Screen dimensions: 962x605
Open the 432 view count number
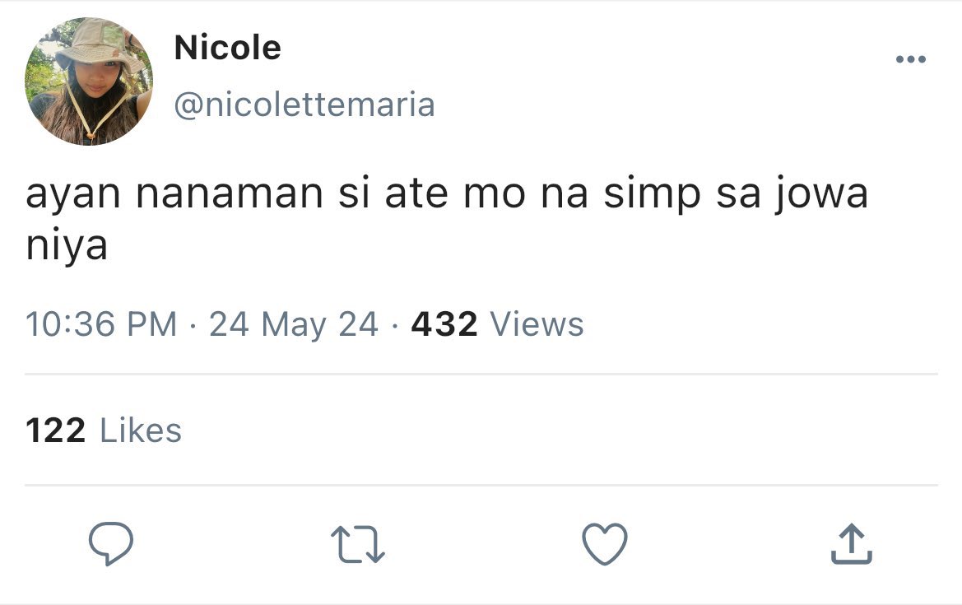[x=444, y=324]
